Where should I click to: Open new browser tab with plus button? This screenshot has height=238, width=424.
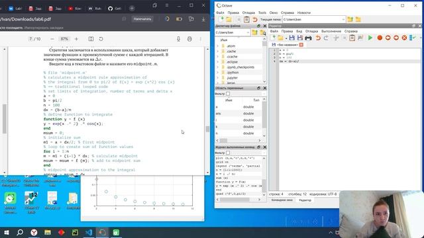pyautogui.click(x=132, y=9)
